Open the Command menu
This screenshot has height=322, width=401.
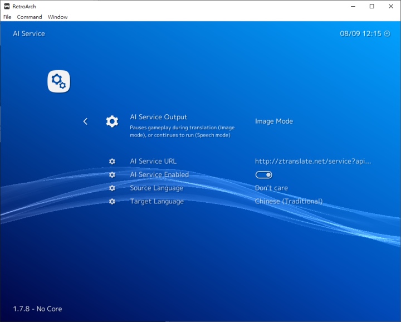coord(30,17)
